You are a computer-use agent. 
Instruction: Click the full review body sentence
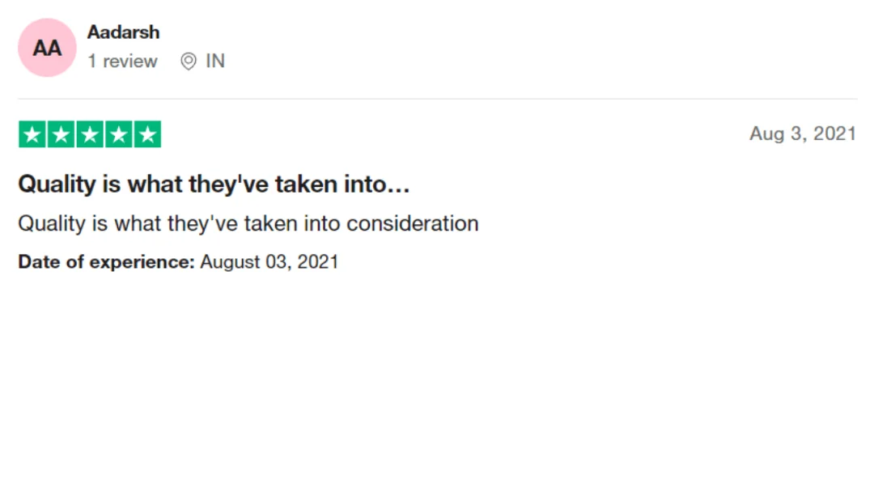pyautogui.click(x=248, y=223)
